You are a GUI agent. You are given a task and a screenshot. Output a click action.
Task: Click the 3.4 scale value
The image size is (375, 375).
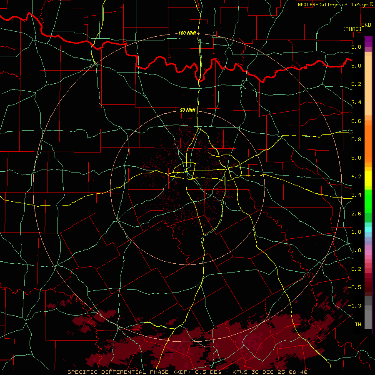356,195
